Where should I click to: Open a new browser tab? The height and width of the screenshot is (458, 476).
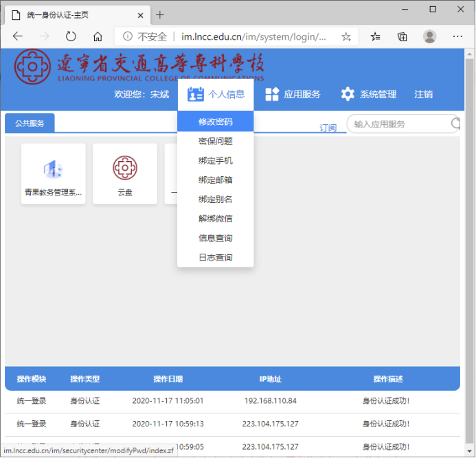[x=160, y=14]
